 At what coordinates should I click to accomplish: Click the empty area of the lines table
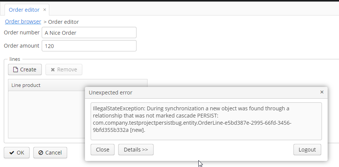[46, 113]
